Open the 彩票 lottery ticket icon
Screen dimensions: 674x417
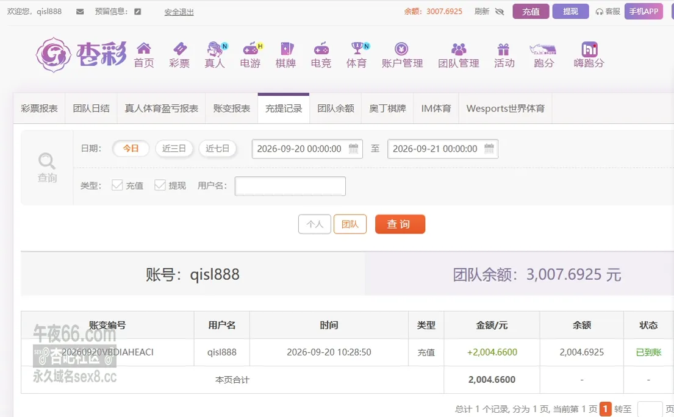(180, 48)
